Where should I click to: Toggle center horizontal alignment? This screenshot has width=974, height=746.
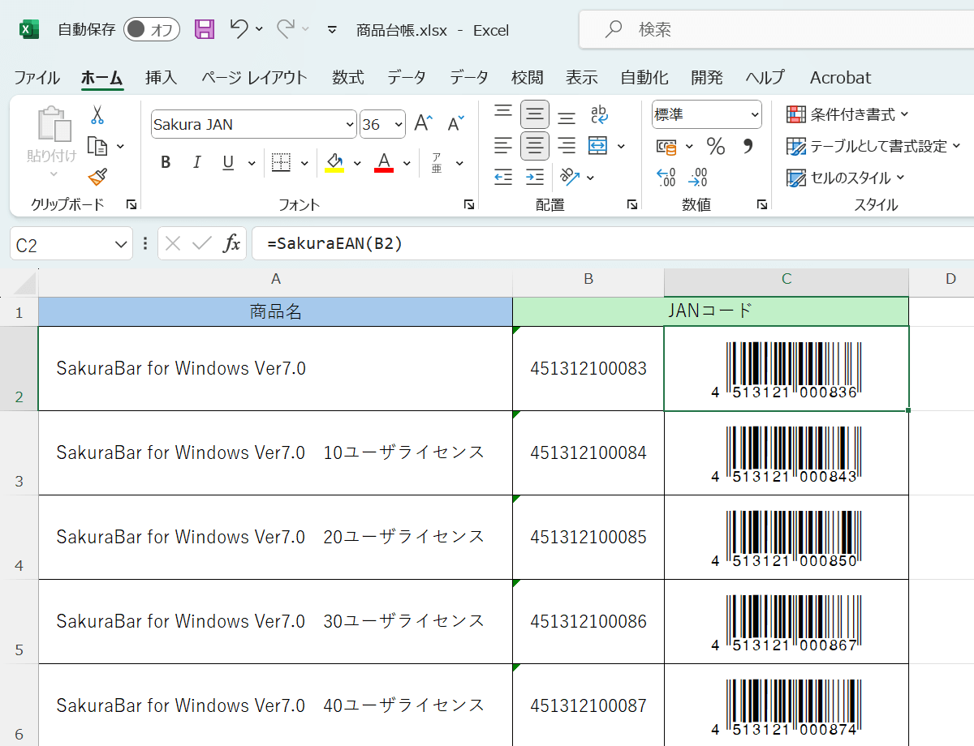coord(534,146)
